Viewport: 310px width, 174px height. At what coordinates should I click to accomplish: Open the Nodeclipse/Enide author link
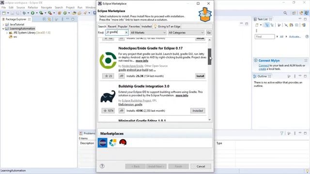pyautogui.click(x=132, y=66)
